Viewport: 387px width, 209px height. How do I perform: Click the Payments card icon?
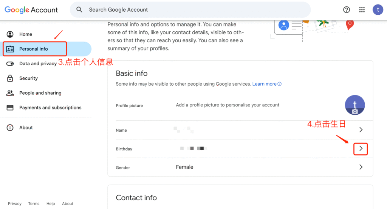coord(10,108)
